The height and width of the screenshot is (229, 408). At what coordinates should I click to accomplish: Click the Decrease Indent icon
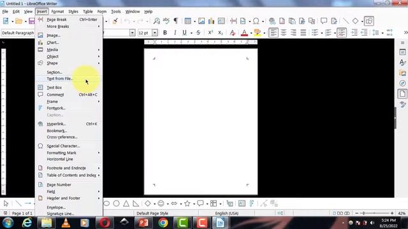point(364,32)
